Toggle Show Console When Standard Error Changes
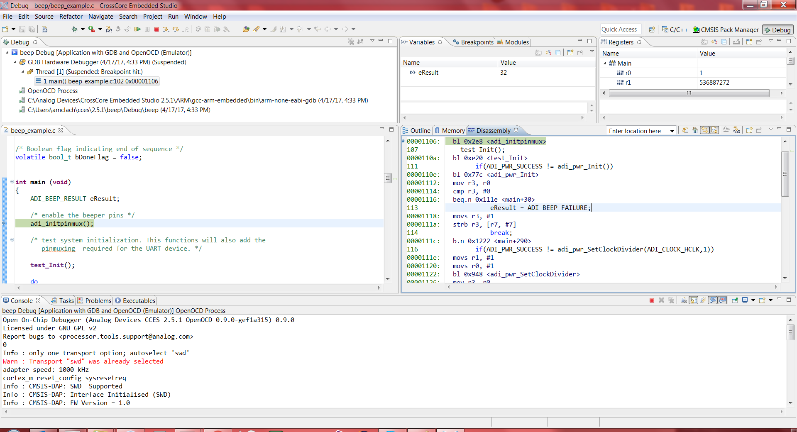Image resolution: width=797 pixels, height=432 pixels. [722, 300]
